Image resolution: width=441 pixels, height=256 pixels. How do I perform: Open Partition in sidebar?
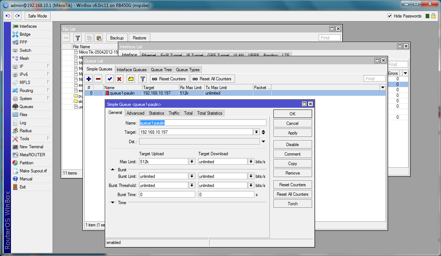tap(26, 163)
